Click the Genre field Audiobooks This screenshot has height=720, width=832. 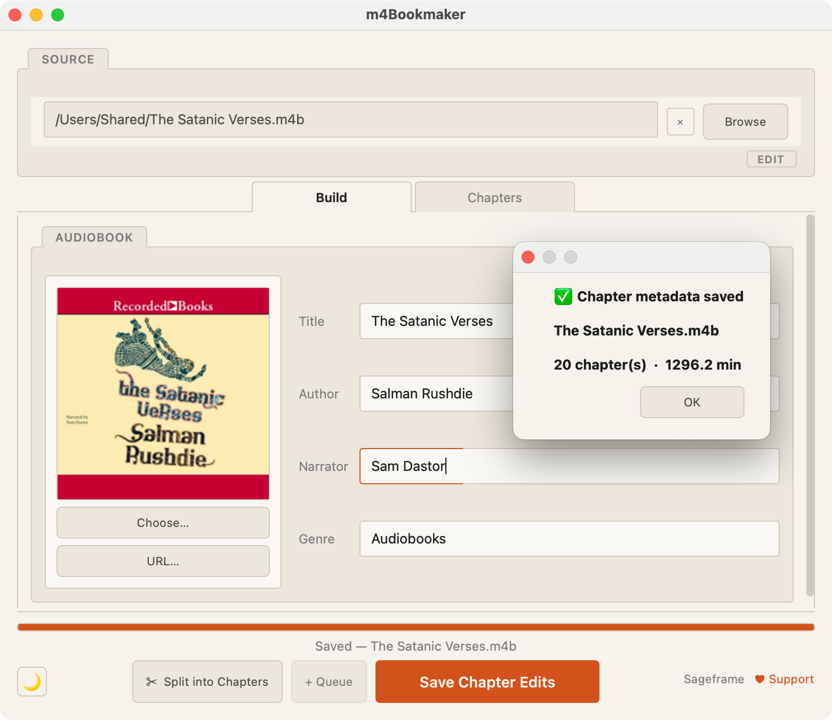click(570, 539)
